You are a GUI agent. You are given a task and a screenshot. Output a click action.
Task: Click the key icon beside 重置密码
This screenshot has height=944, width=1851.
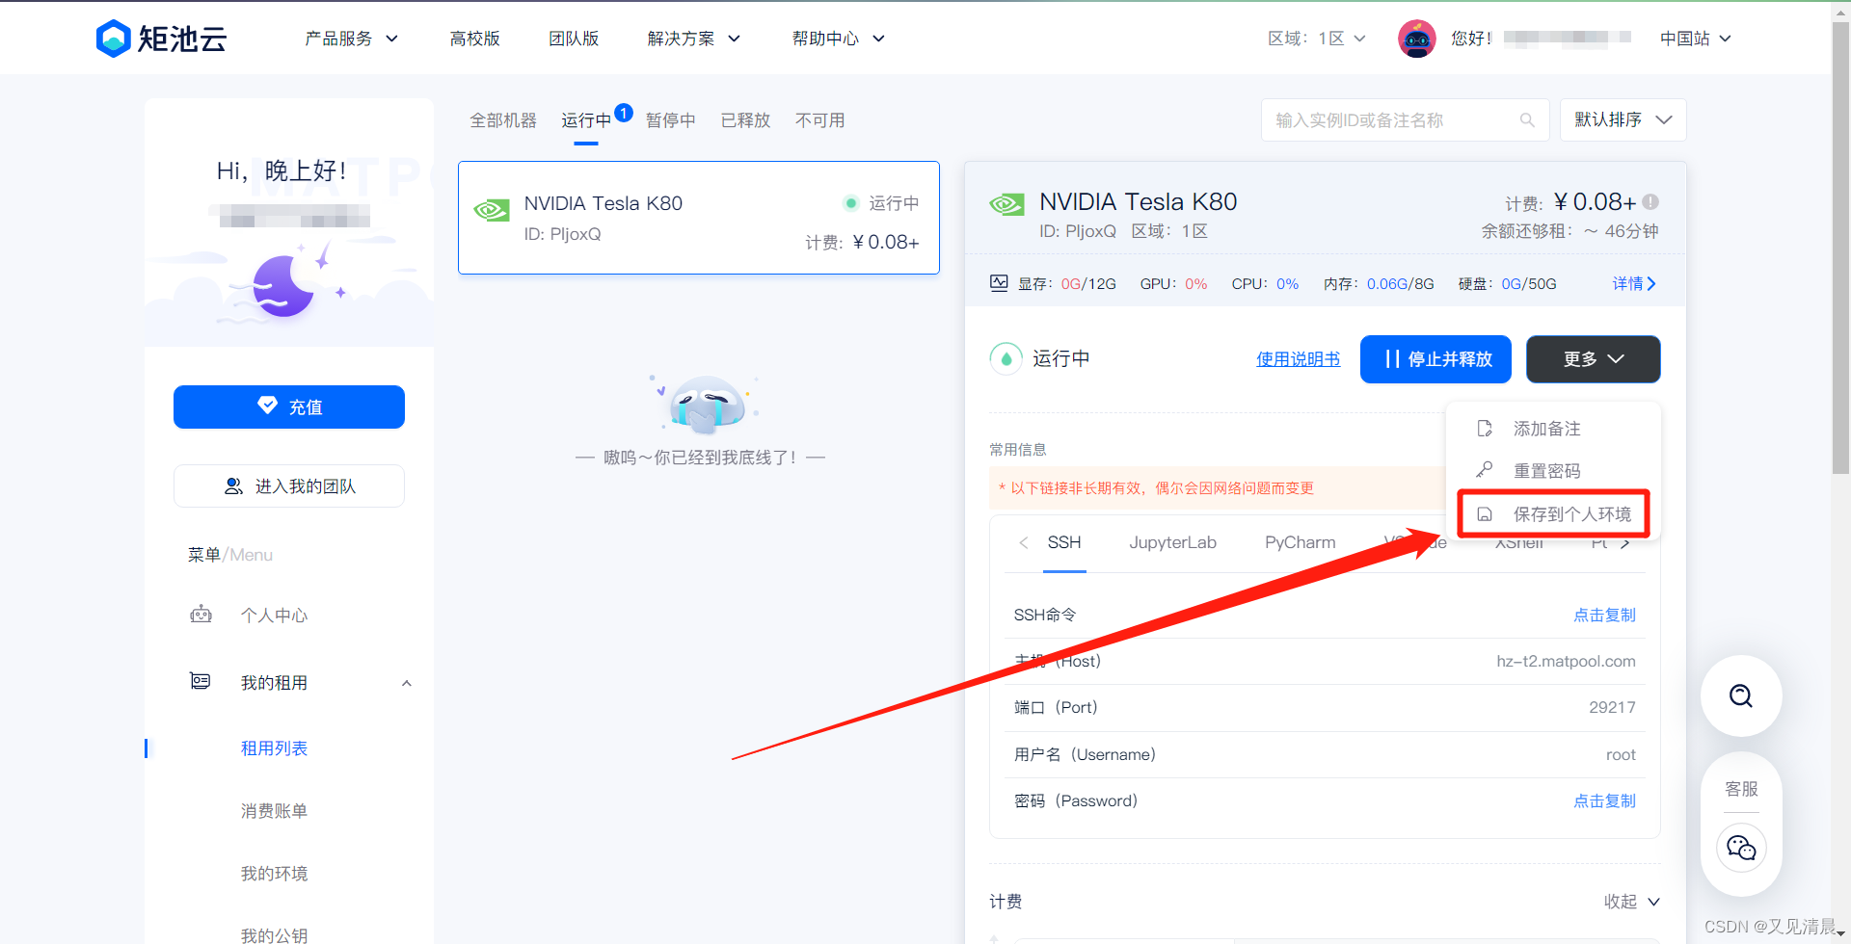[1485, 470]
